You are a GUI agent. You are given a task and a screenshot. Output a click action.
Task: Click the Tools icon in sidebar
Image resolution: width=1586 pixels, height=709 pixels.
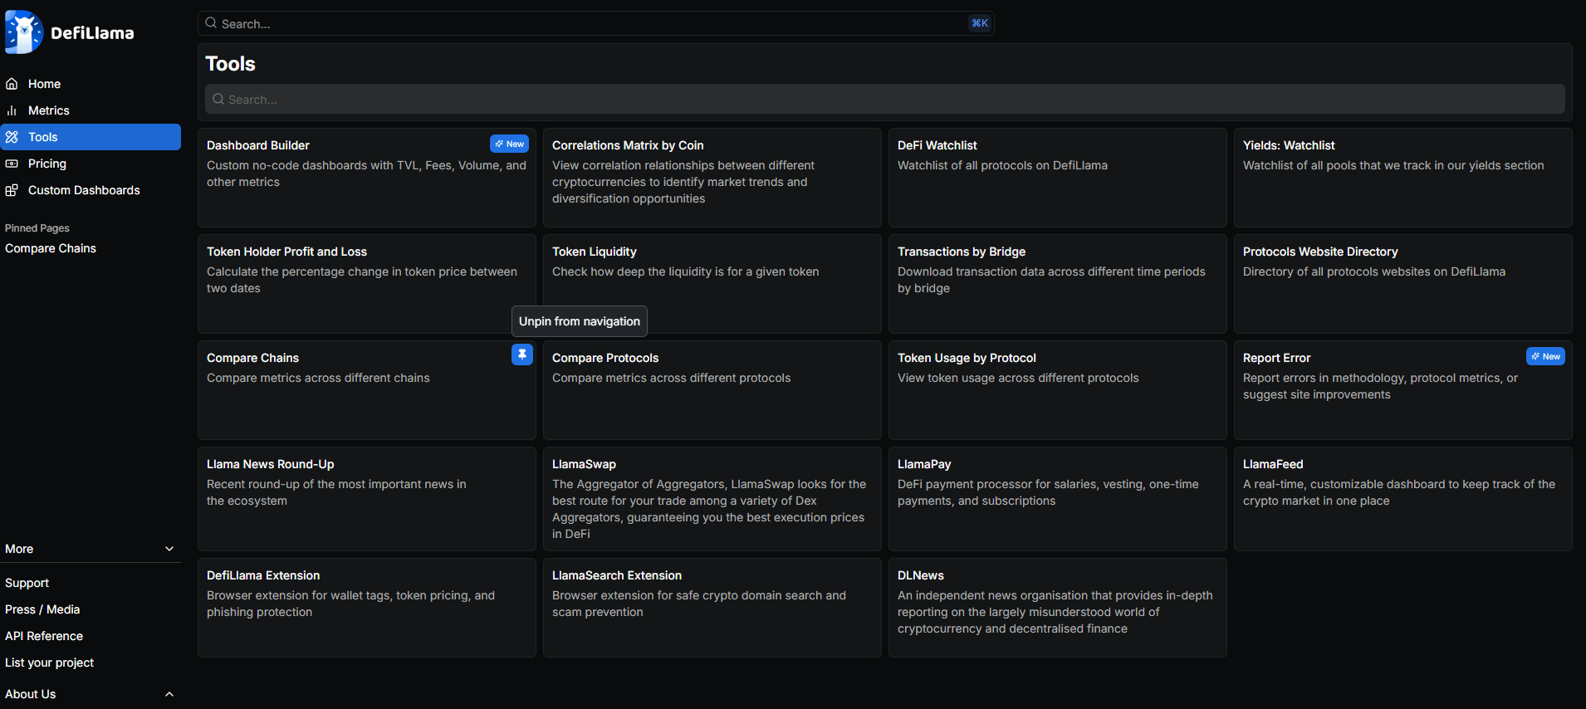[12, 137]
